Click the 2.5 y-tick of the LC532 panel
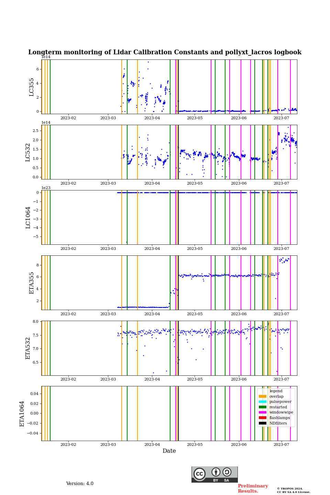The image size is (330, 495). 36,131
